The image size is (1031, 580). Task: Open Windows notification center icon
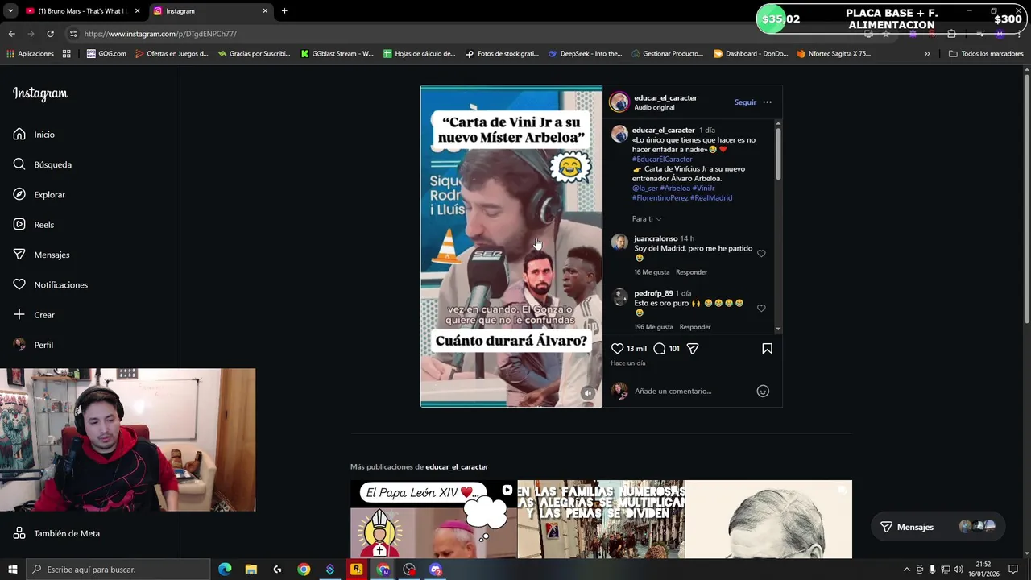click(x=1012, y=570)
